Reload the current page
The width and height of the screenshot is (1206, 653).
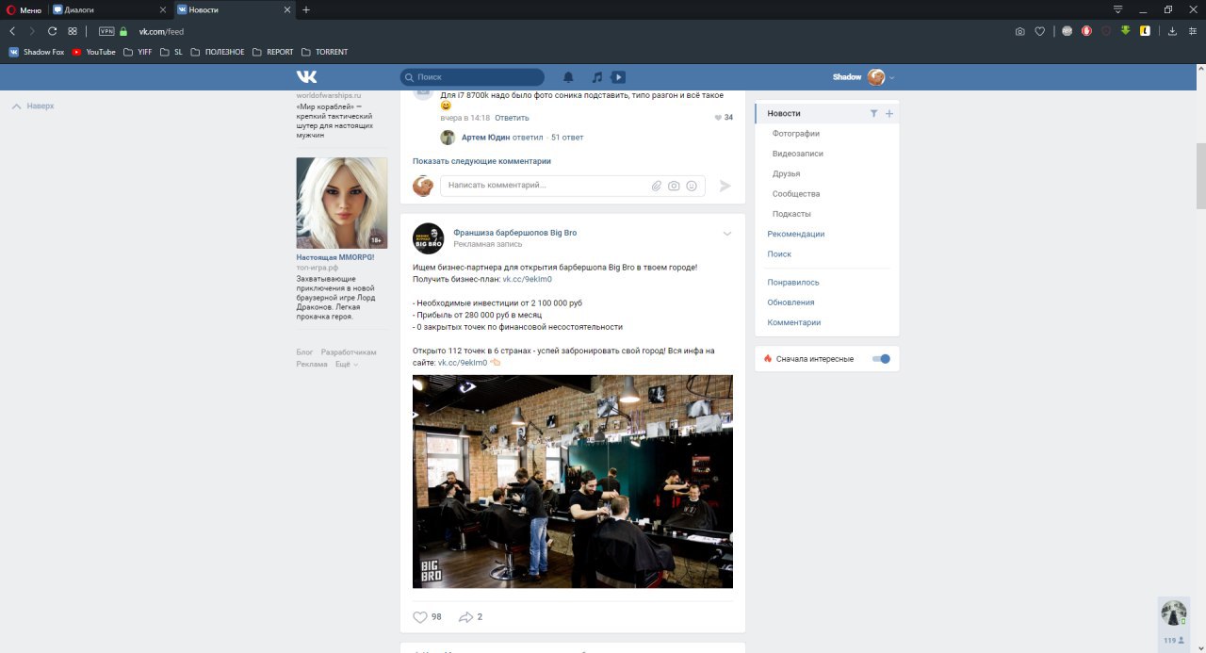click(x=53, y=31)
